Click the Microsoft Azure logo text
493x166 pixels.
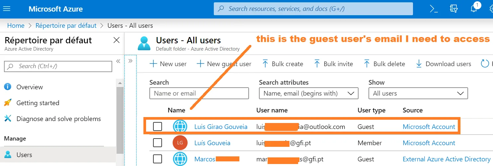(56, 9)
